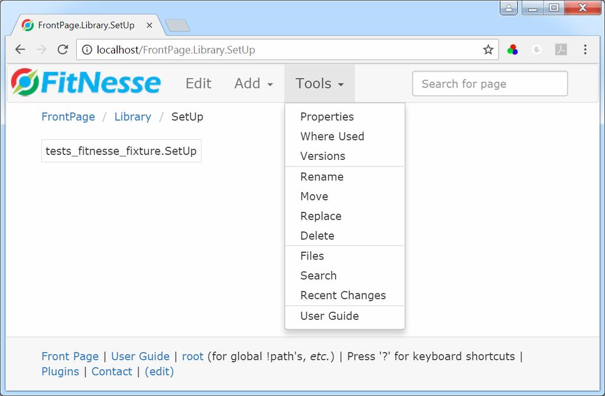The height and width of the screenshot is (396, 605).
Task: Click the root footer link
Action: 193,356
